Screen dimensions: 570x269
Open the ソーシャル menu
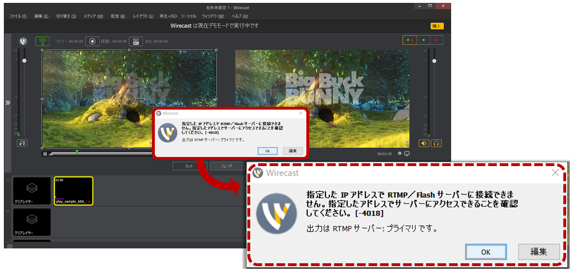[x=188, y=16]
